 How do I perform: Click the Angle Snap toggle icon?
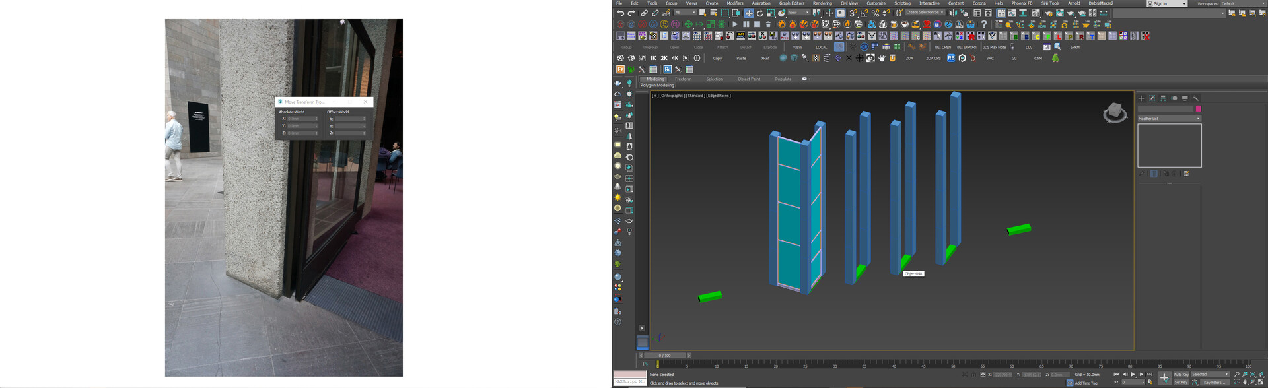pyautogui.click(x=864, y=13)
